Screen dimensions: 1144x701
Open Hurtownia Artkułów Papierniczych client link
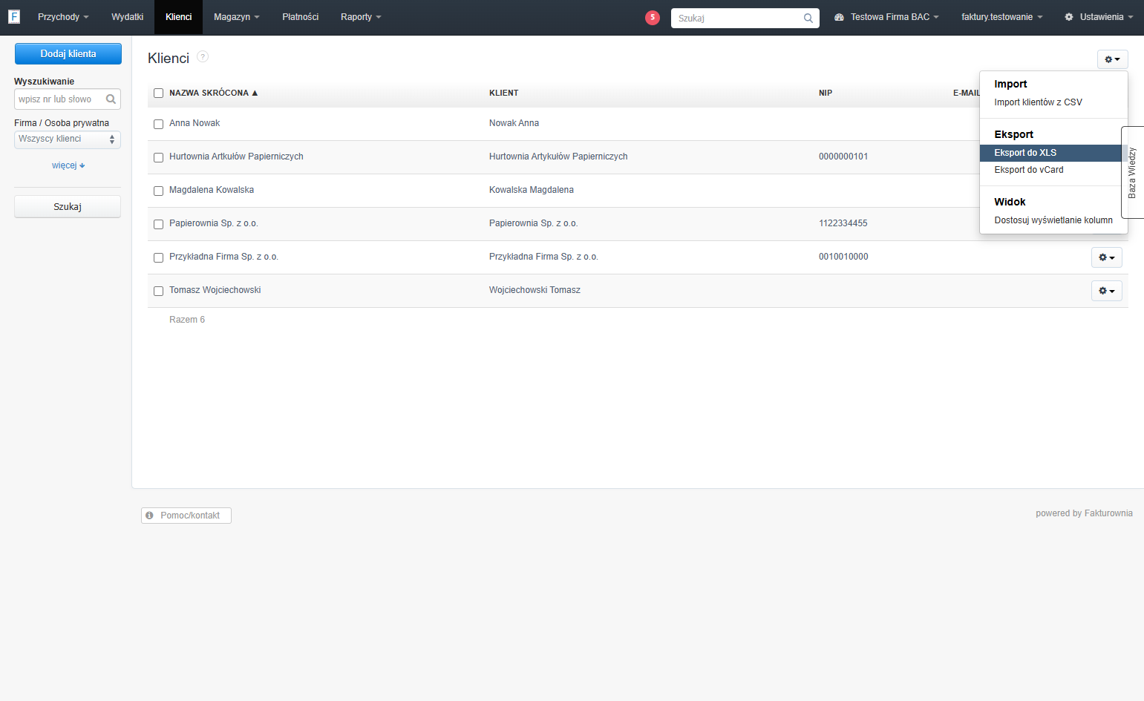[x=236, y=157]
